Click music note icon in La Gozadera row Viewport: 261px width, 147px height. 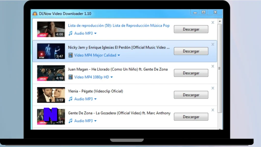[x=71, y=121]
